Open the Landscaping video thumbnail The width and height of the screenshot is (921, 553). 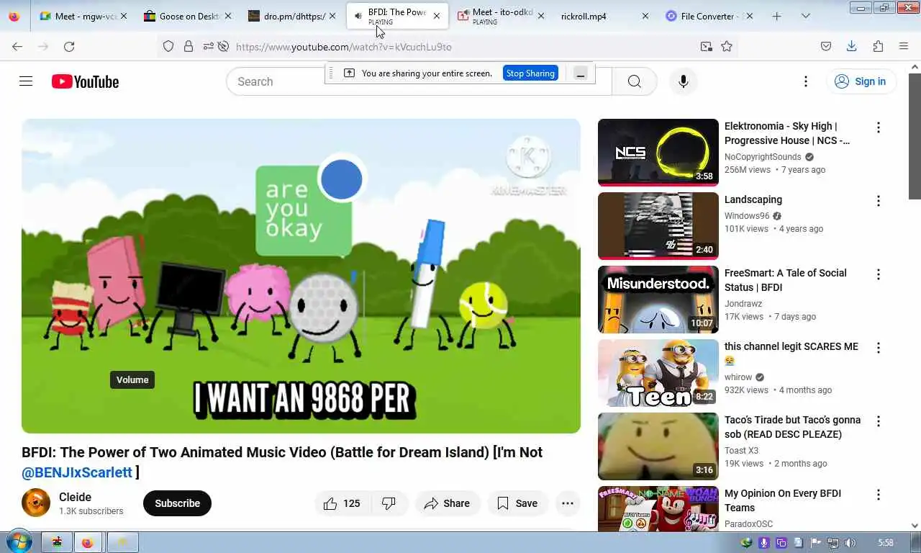tap(658, 225)
